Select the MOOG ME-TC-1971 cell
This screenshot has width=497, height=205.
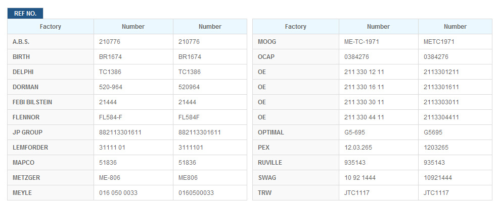pos(379,42)
